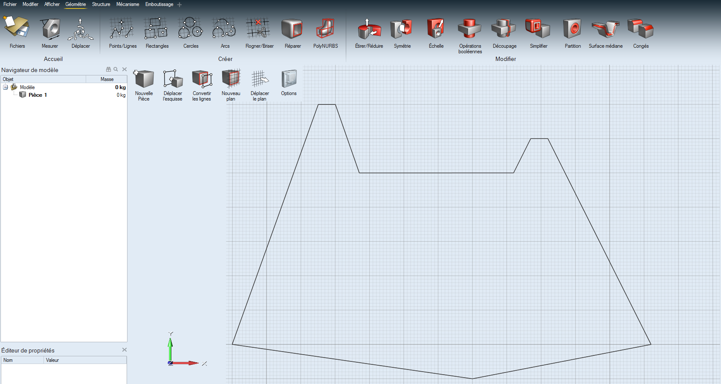Select the Points/Lignes sketch tool

(x=122, y=29)
